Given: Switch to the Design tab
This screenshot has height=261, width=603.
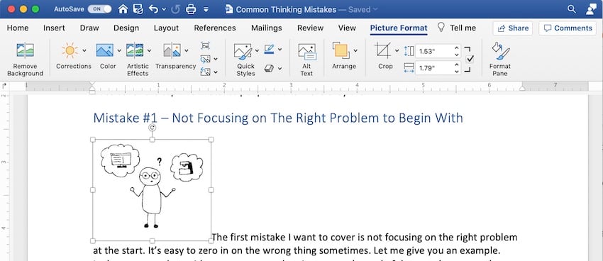Looking at the screenshot, I should [x=126, y=28].
